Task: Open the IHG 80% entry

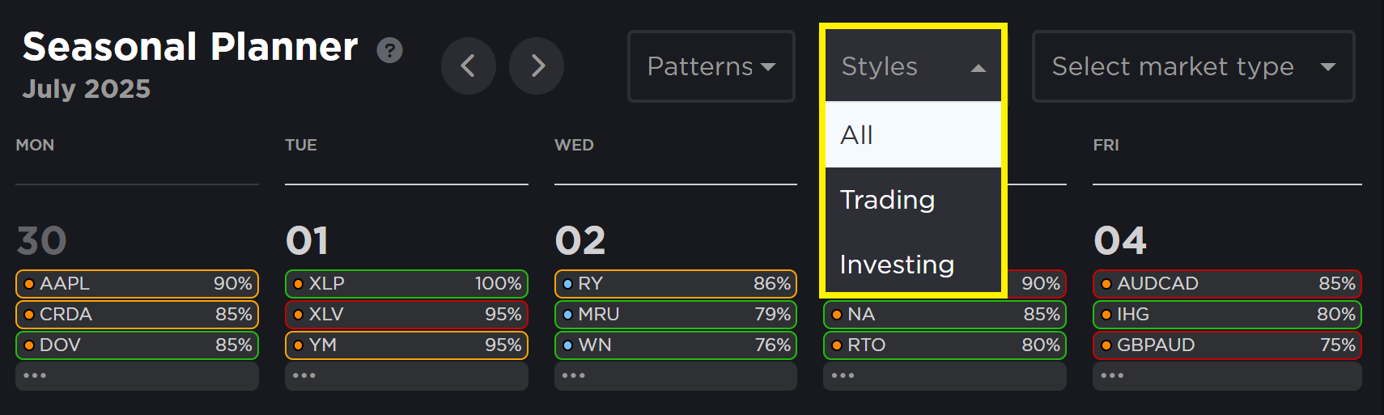Action: pyautogui.click(x=1227, y=315)
